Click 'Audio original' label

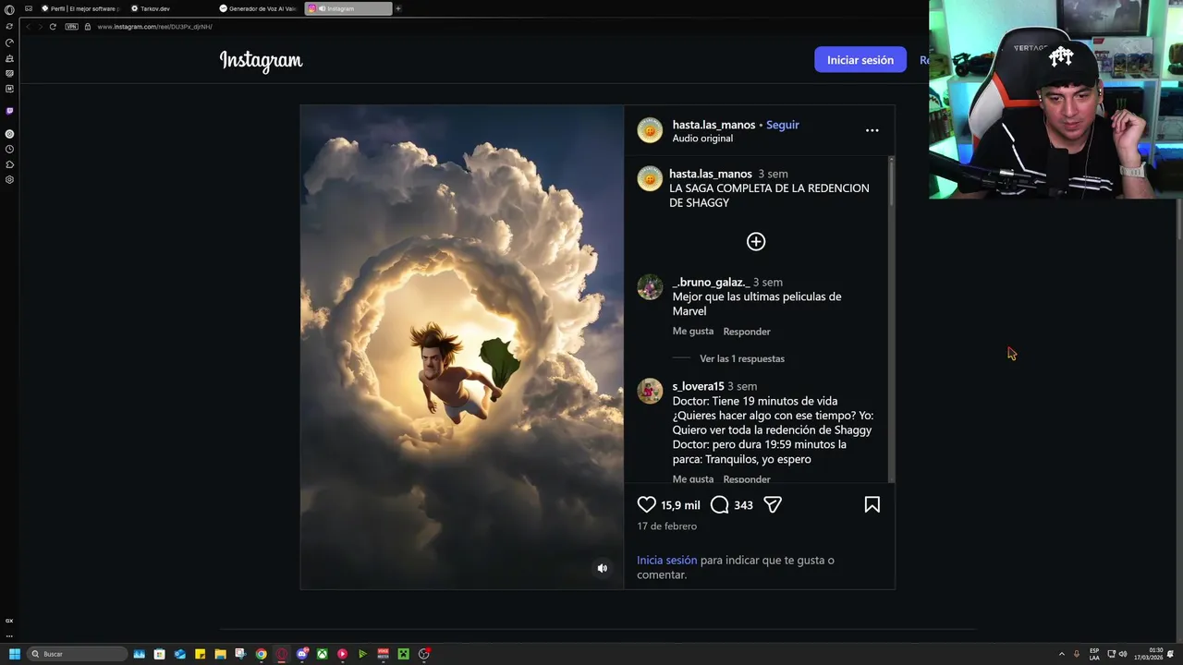coord(702,139)
